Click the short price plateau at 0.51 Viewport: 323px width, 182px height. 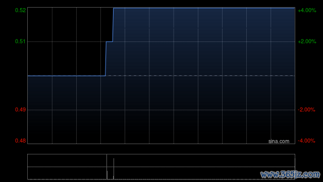coord(110,41)
